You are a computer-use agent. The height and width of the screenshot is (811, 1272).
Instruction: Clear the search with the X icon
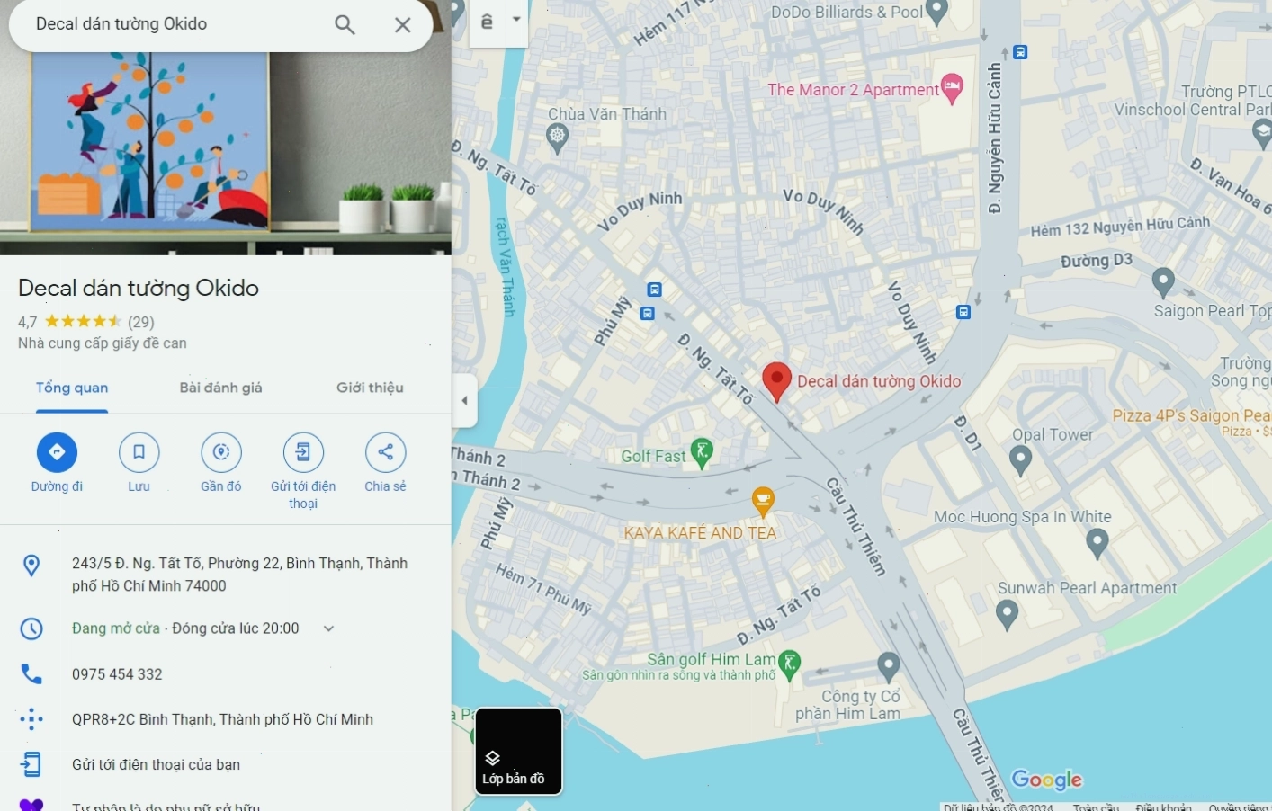point(402,24)
